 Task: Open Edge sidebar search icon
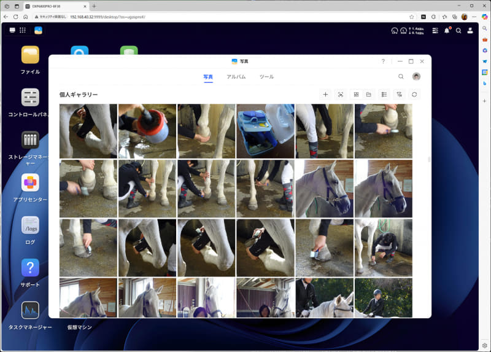coord(485,28)
